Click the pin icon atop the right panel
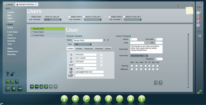Viewport: 206px width, 105px height. (x=201, y=3)
